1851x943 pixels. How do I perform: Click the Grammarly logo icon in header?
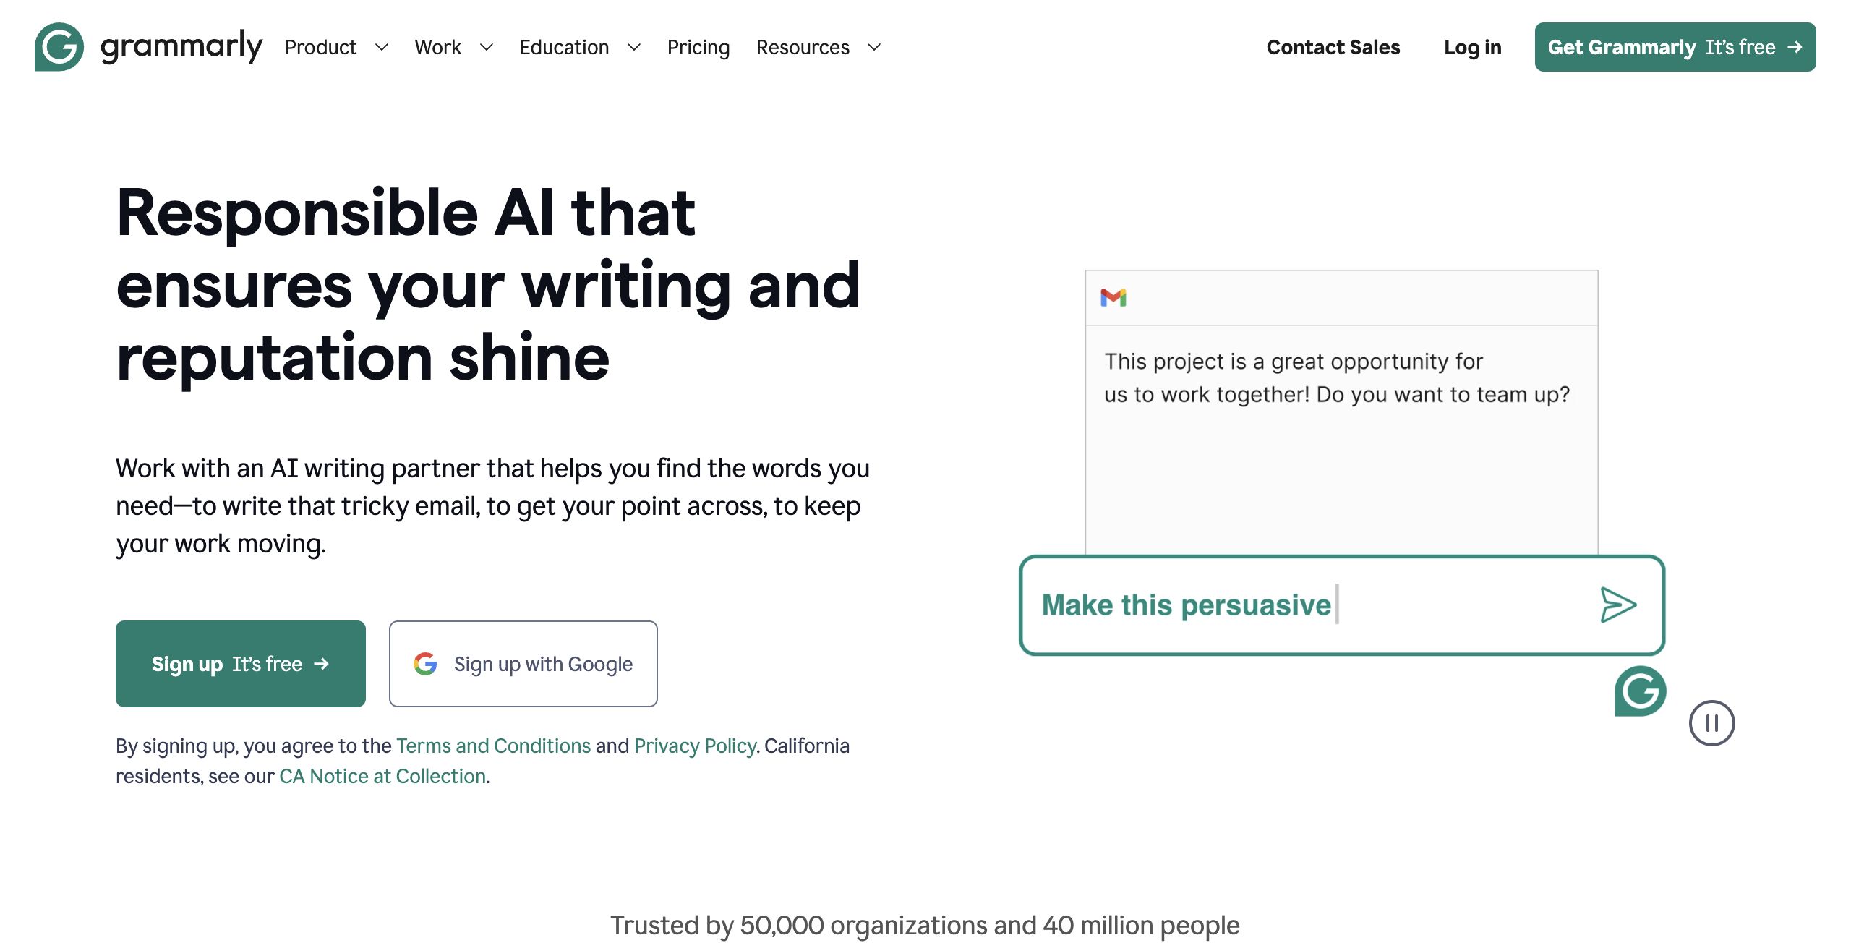[59, 47]
